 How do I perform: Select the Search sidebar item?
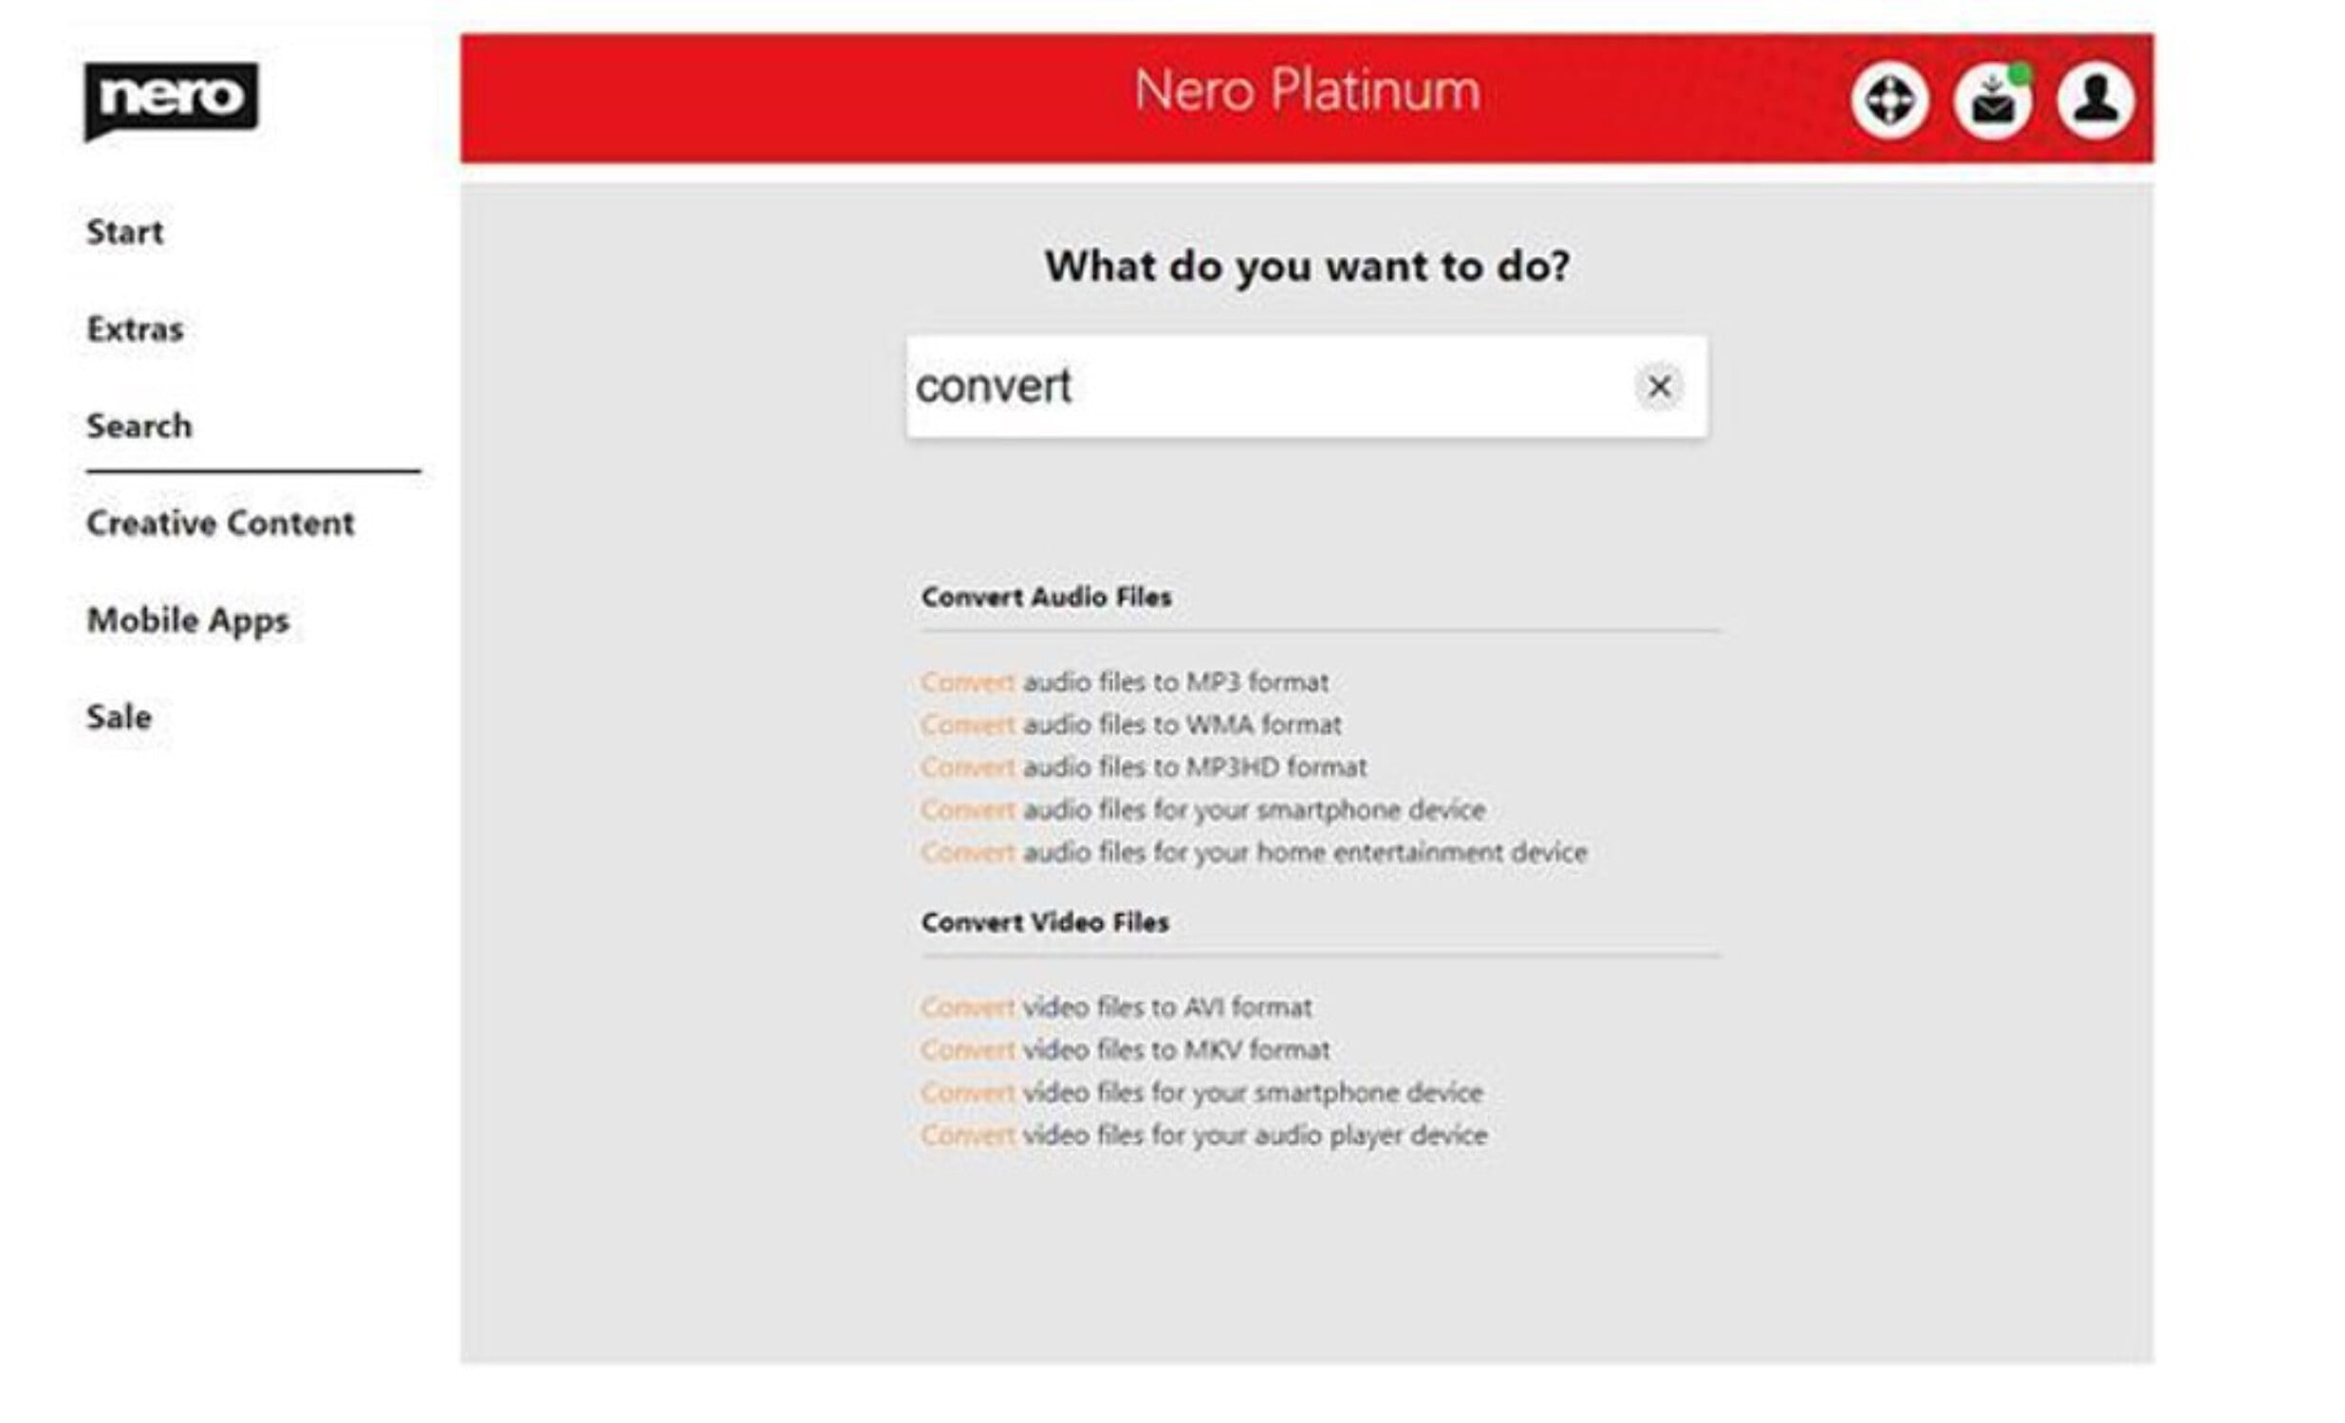(139, 426)
